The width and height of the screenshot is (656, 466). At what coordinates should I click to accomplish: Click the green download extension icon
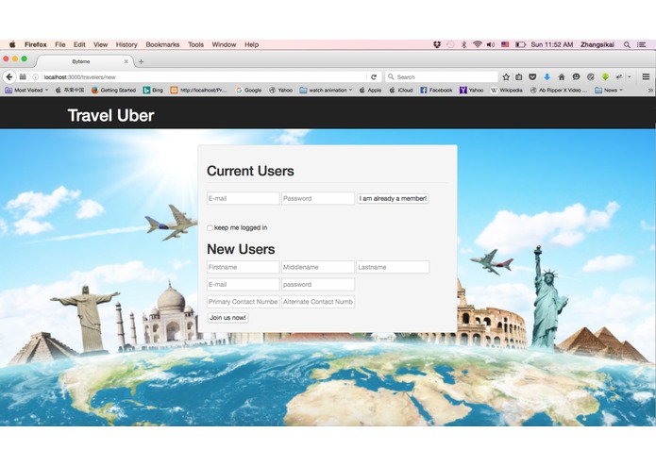tap(605, 77)
